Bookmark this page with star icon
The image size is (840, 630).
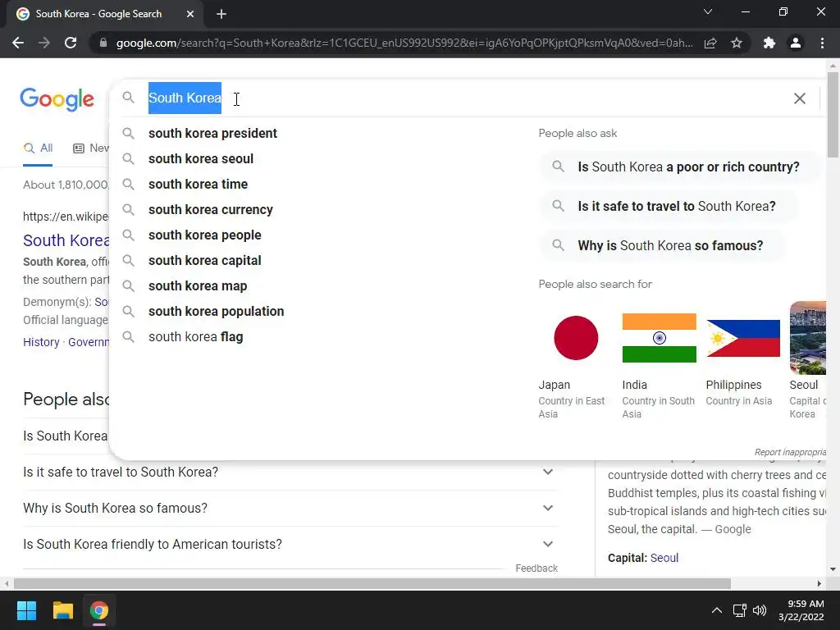737,43
